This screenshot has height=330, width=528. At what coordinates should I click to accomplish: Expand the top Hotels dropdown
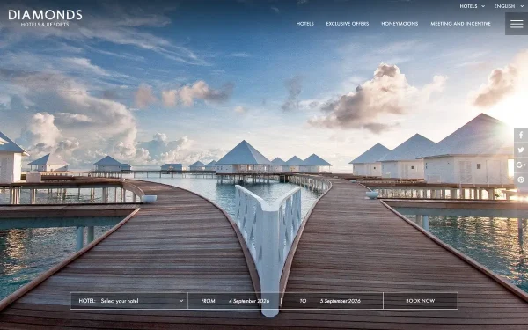tap(472, 6)
